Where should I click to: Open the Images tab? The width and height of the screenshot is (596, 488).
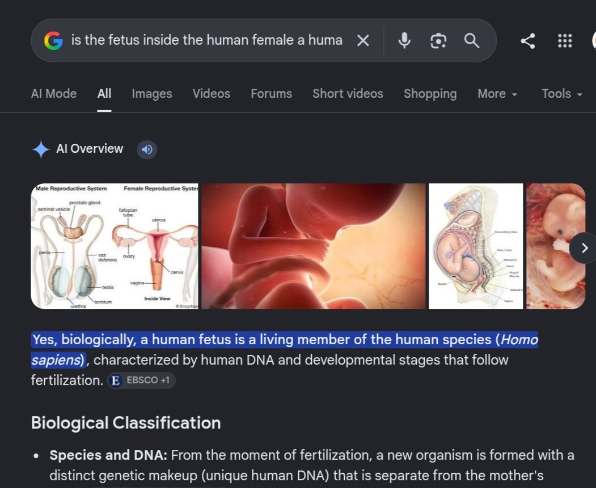[151, 94]
